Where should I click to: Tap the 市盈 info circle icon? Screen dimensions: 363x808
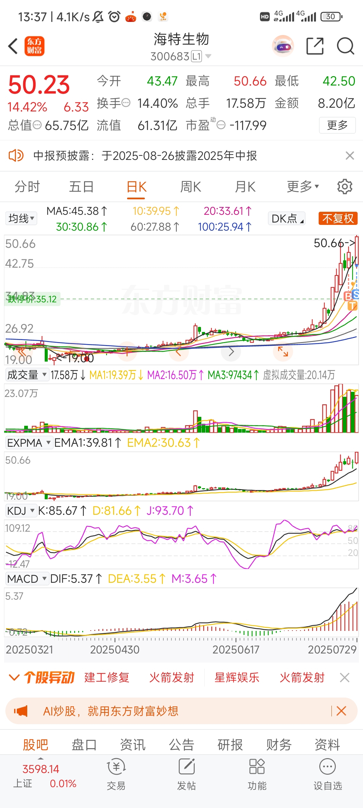[221, 125]
